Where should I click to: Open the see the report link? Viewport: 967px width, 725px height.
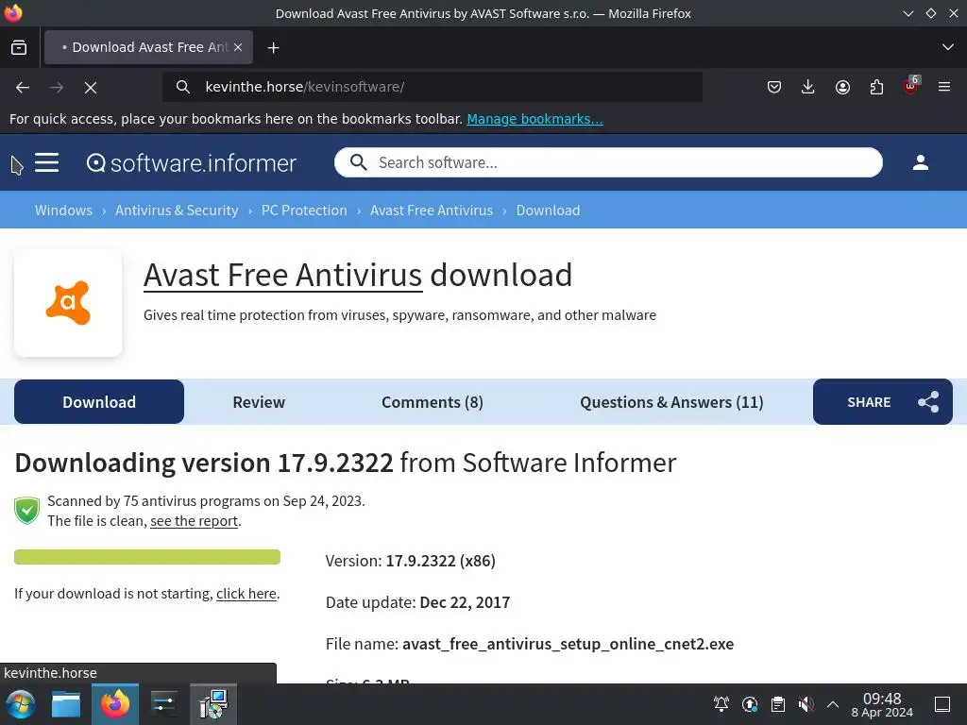pyautogui.click(x=195, y=521)
